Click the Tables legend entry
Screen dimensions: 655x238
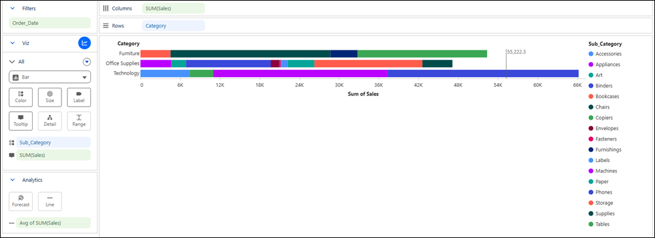tap(599, 224)
